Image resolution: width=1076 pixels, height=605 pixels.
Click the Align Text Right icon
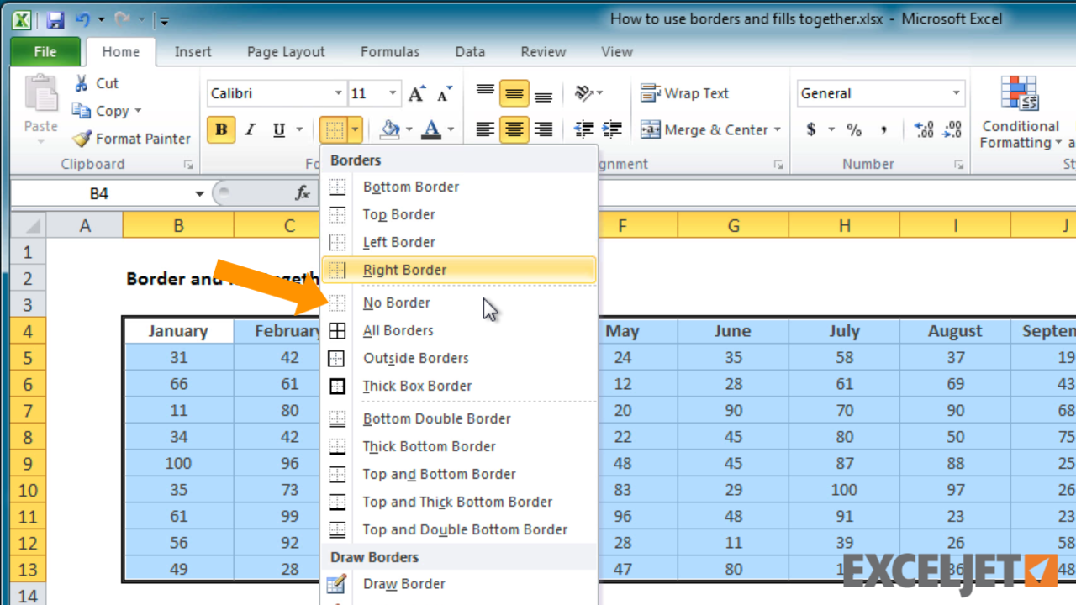[543, 129]
